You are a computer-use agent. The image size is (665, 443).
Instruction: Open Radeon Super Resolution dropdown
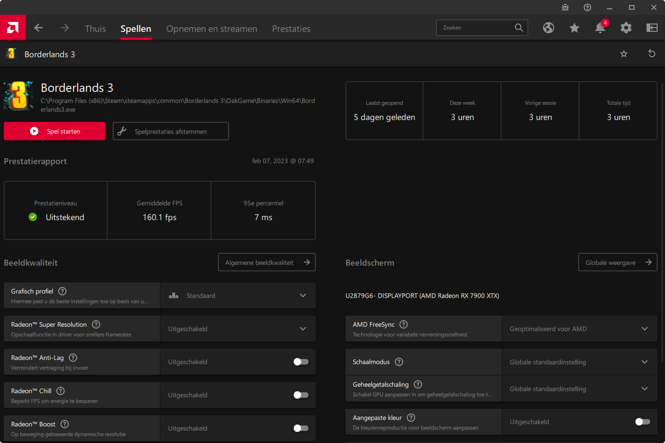[238, 329]
